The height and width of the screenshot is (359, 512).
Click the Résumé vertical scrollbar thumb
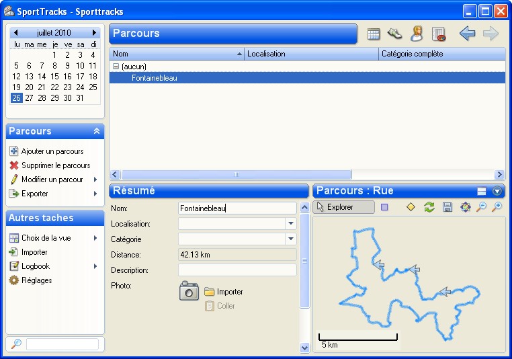tap(304, 261)
